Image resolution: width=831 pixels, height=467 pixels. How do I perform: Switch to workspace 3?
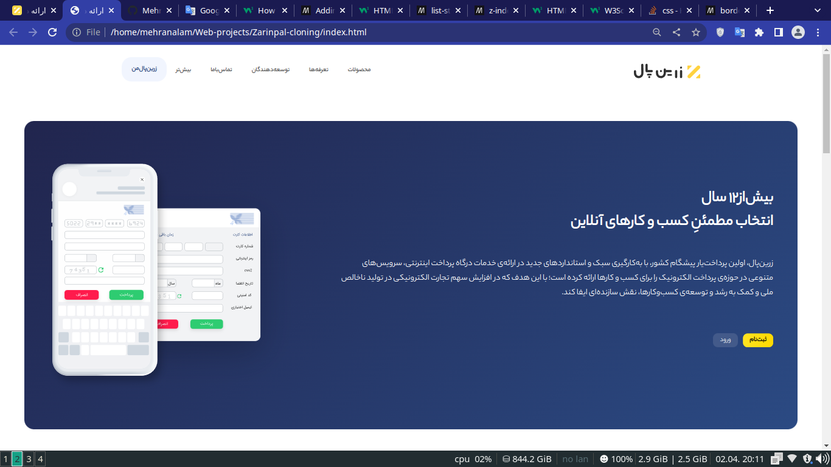coord(29,459)
